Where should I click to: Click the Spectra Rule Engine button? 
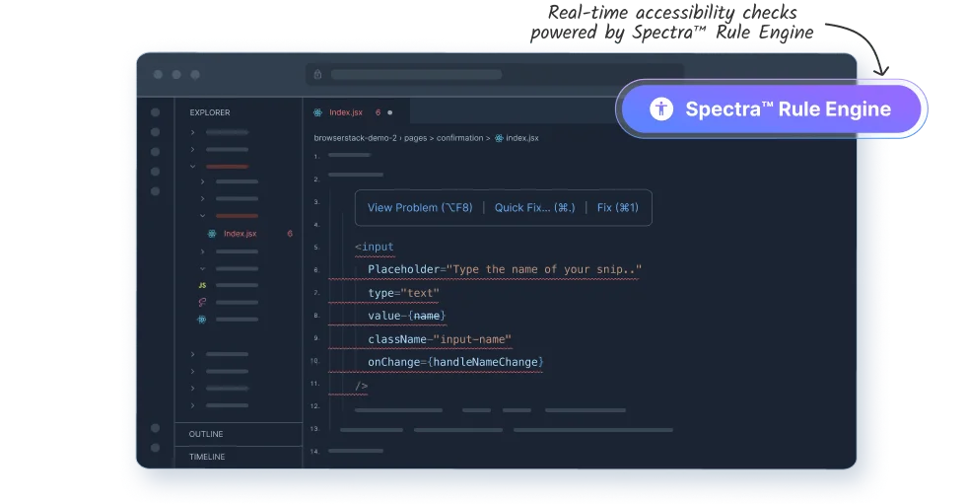(x=771, y=109)
